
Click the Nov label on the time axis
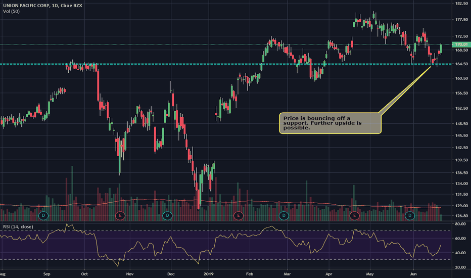130,274
